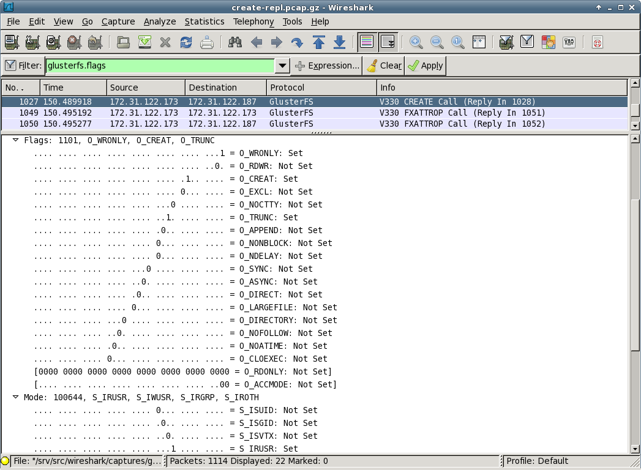The height and width of the screenshot is (470, 641).
Task: Open preferences icon
Action: point(569,42)
